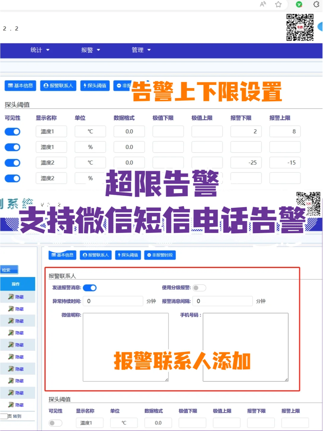The height and width of the screenshot is (431, 323).
Task: Enable the 使用分级报警 toggle
Action: (199, 288)
